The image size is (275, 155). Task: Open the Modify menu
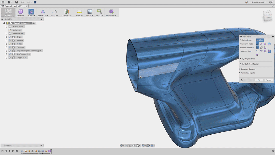[31, 13]
